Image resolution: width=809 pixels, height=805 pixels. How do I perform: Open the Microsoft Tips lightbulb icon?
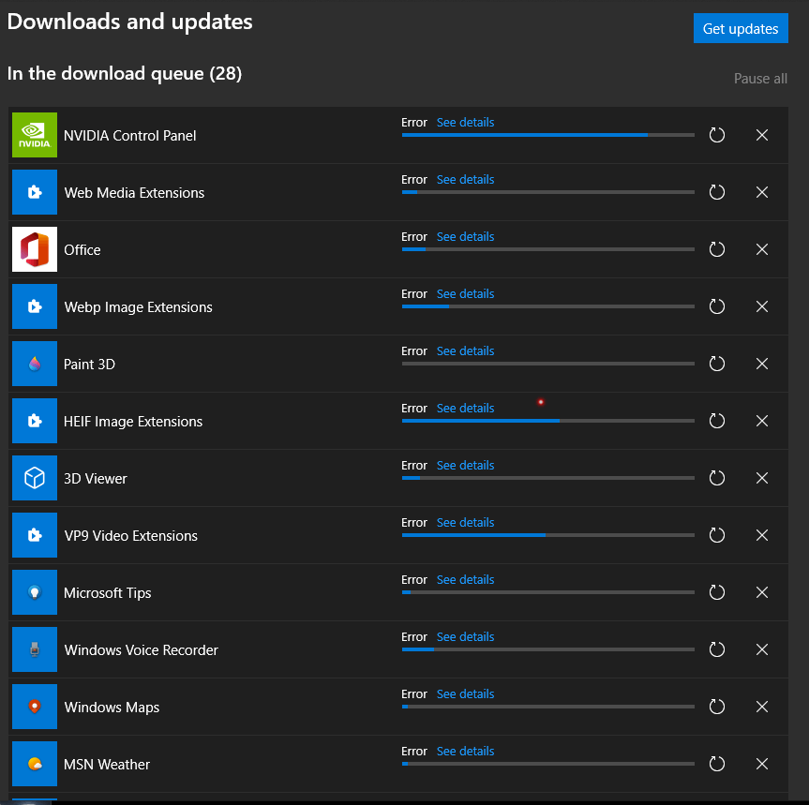click(35, 593)
